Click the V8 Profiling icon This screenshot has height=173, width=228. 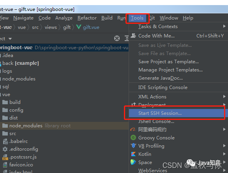pyautogui.click(x=133, y=146)
